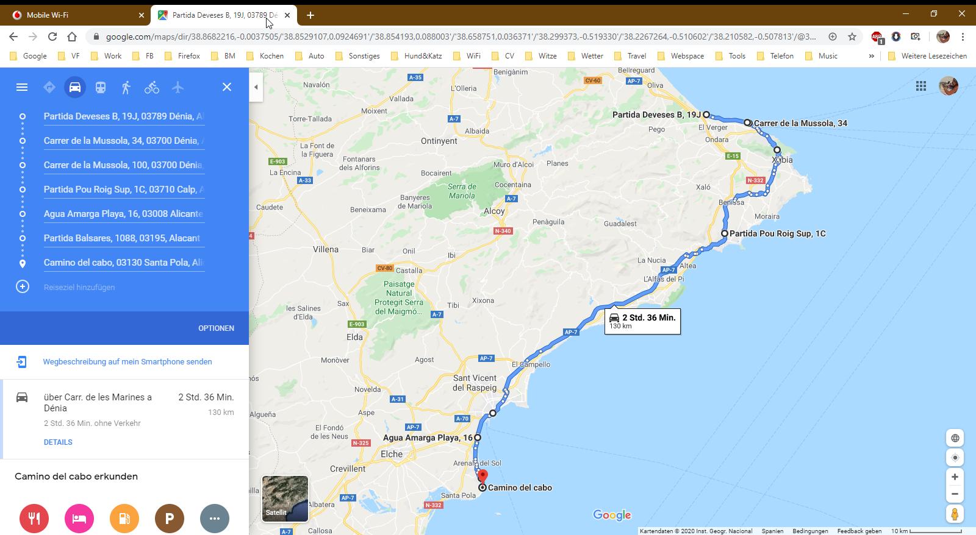Viewport: 976px width, 535px height.
Task: Explore hotels near Camino del cabo
Action: (x=79, y=519)
